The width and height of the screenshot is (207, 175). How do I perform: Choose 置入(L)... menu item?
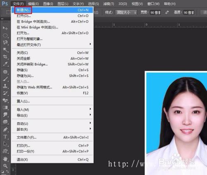[x=52, y=101]
